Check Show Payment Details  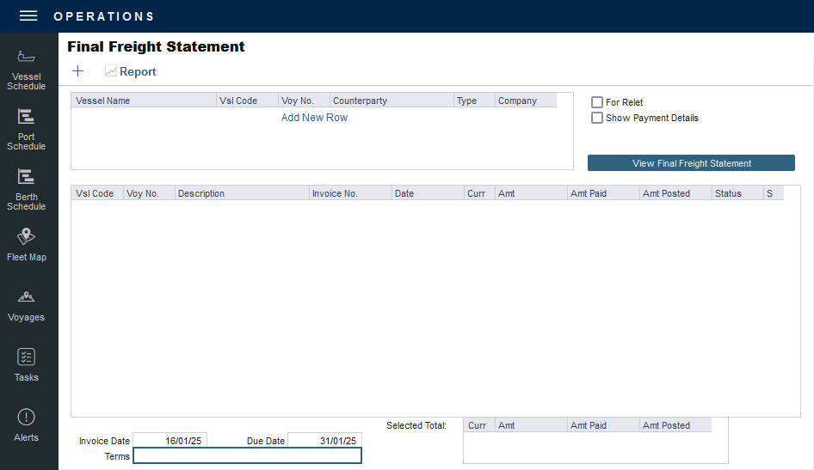tap(597, 118)
